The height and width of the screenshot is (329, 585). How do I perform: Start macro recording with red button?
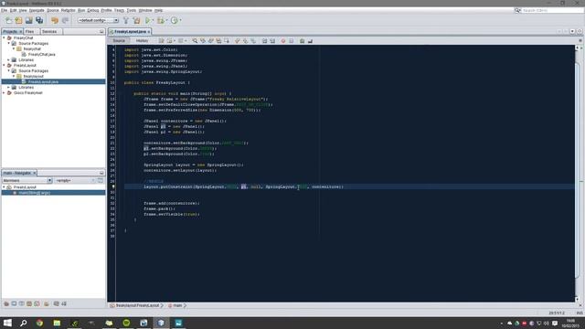[283, 40]
